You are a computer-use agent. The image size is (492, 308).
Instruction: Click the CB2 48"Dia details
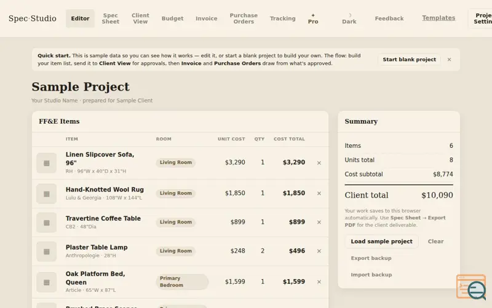pos(81,227)
